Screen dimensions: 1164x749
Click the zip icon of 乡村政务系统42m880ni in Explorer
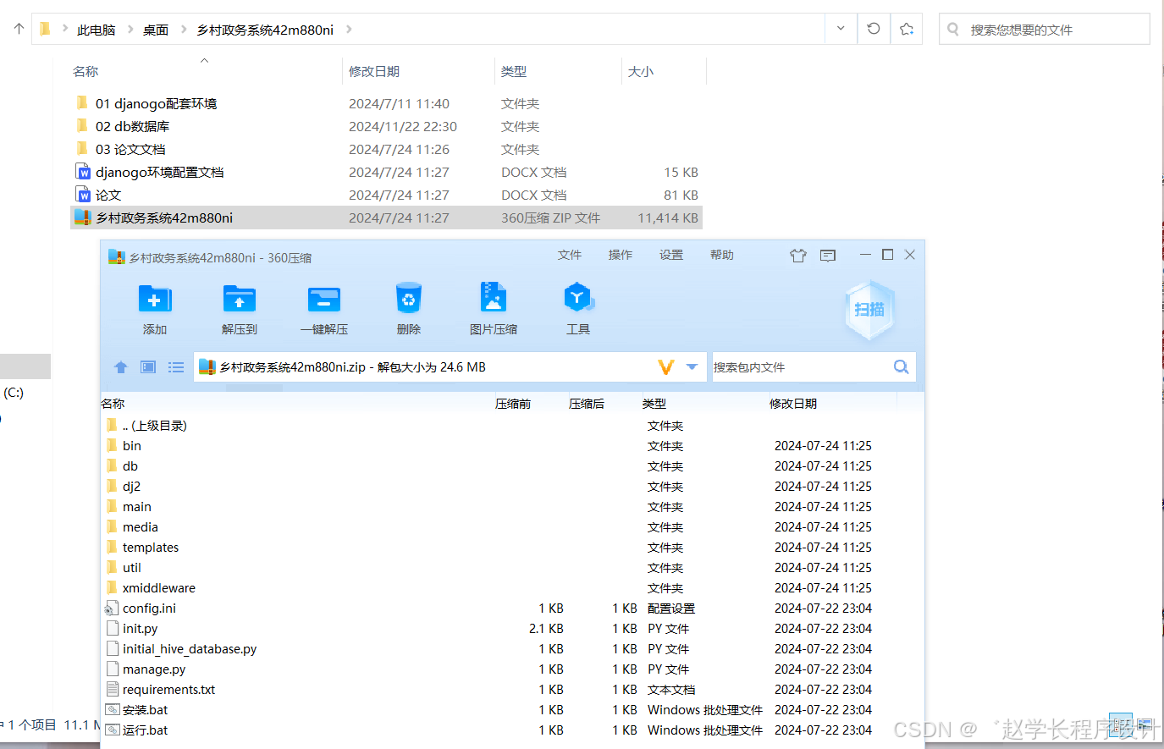[x=82, y=218]
